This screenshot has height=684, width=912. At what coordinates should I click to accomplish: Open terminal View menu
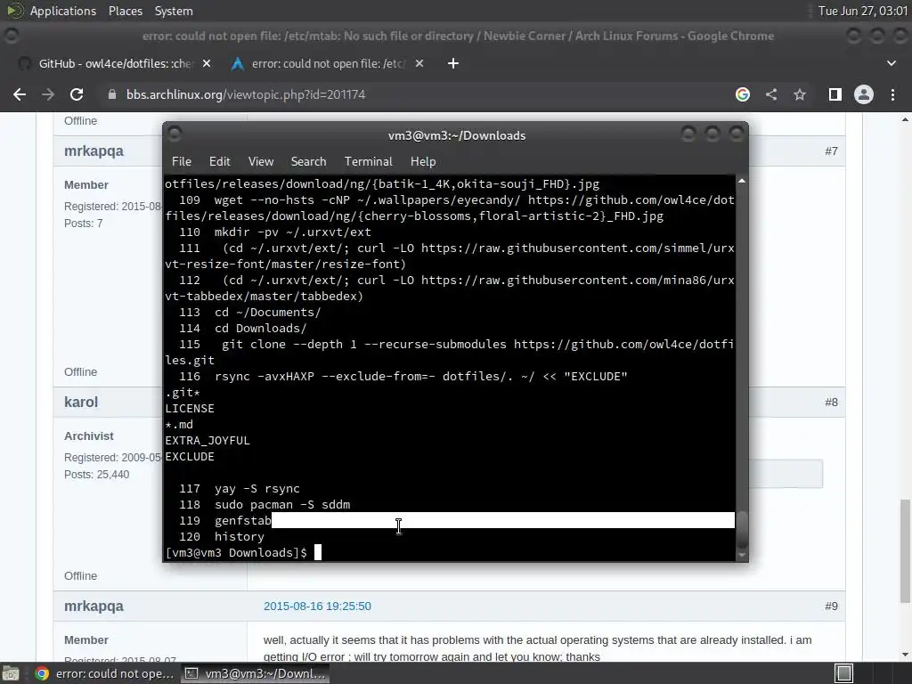click(x=261, y=162)
